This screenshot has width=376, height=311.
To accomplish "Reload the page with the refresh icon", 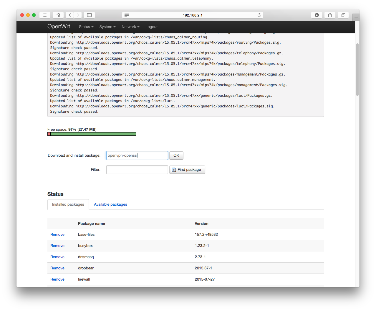I will click(x=259, y=15).
